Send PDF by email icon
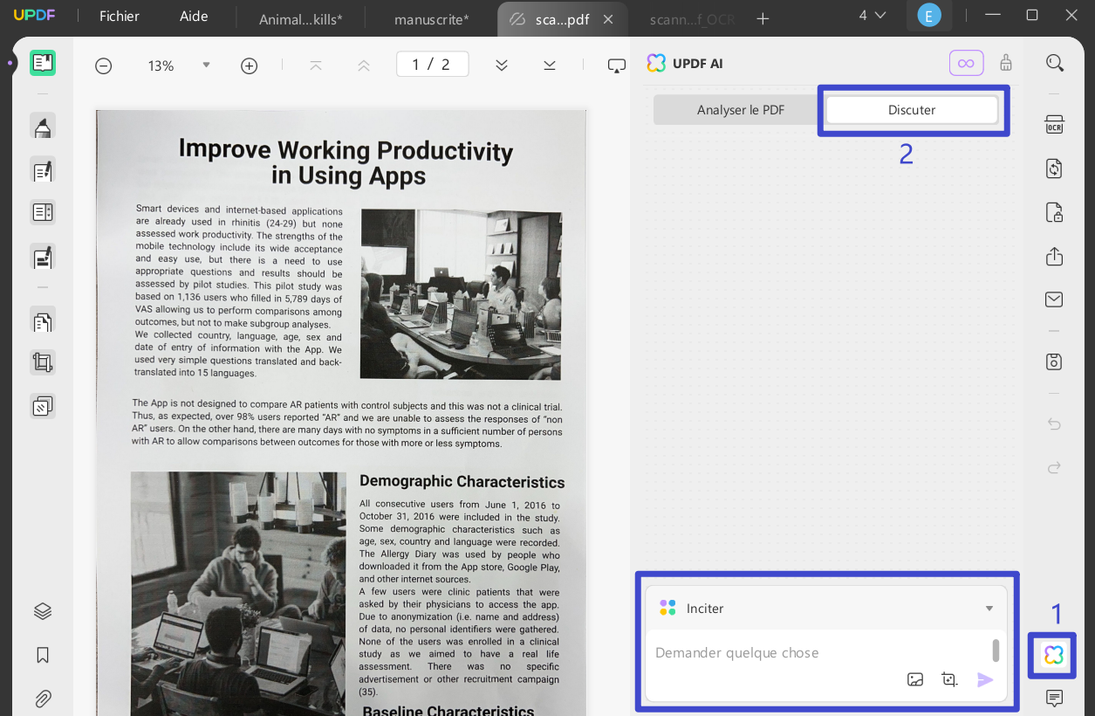 1054,299
